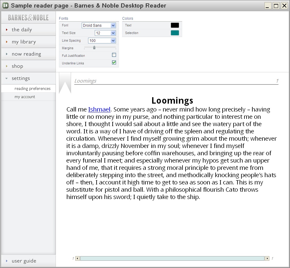Click the italic Loomings page header
Image resolution: width=290 pixels, height=268 pixels.
tap(85, 81)
